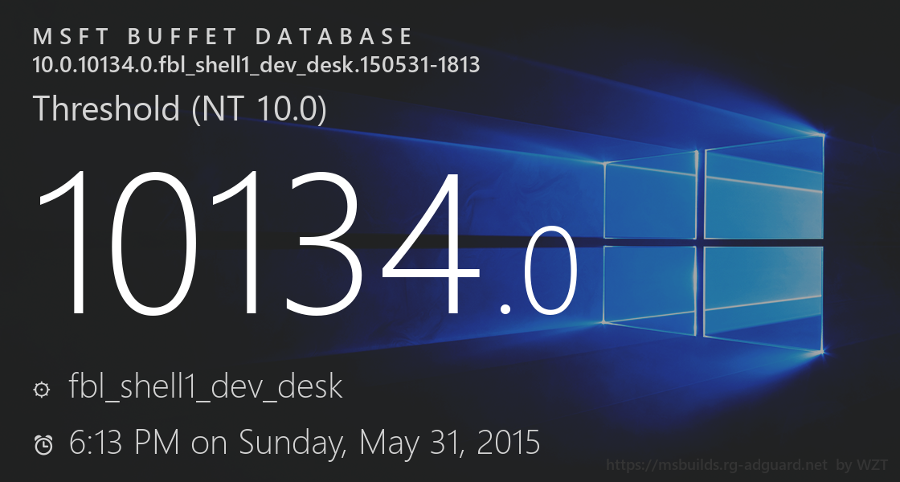
Task: Click the word BUFFET in the heading
Action: coord(182,37)
